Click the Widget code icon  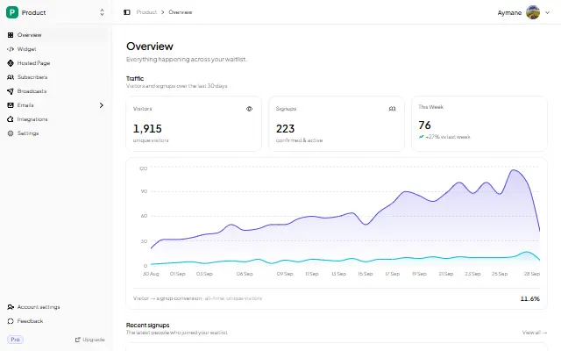point(11,49)
